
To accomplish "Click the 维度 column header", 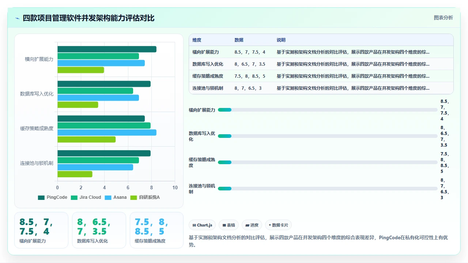I will (197, 40).
